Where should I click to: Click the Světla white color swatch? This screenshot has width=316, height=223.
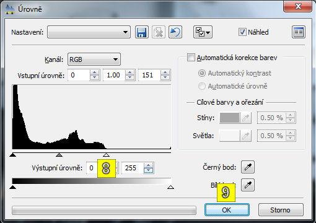230,136
